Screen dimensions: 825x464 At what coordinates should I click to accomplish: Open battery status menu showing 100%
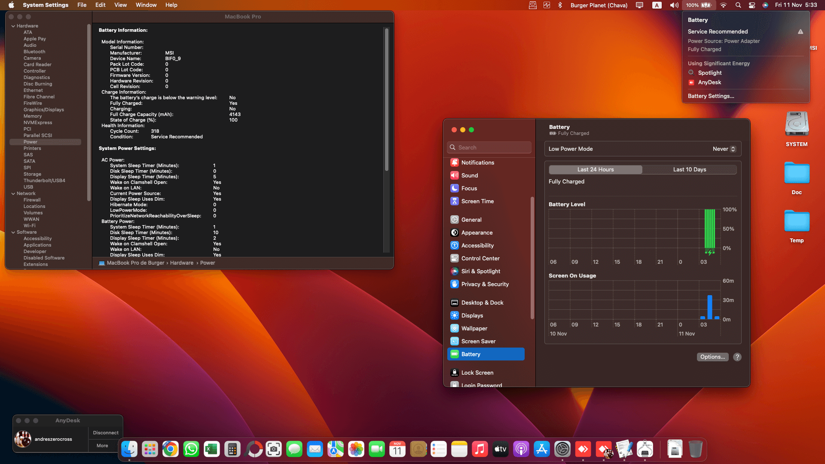pyautogui.click(x=699, y=5)
